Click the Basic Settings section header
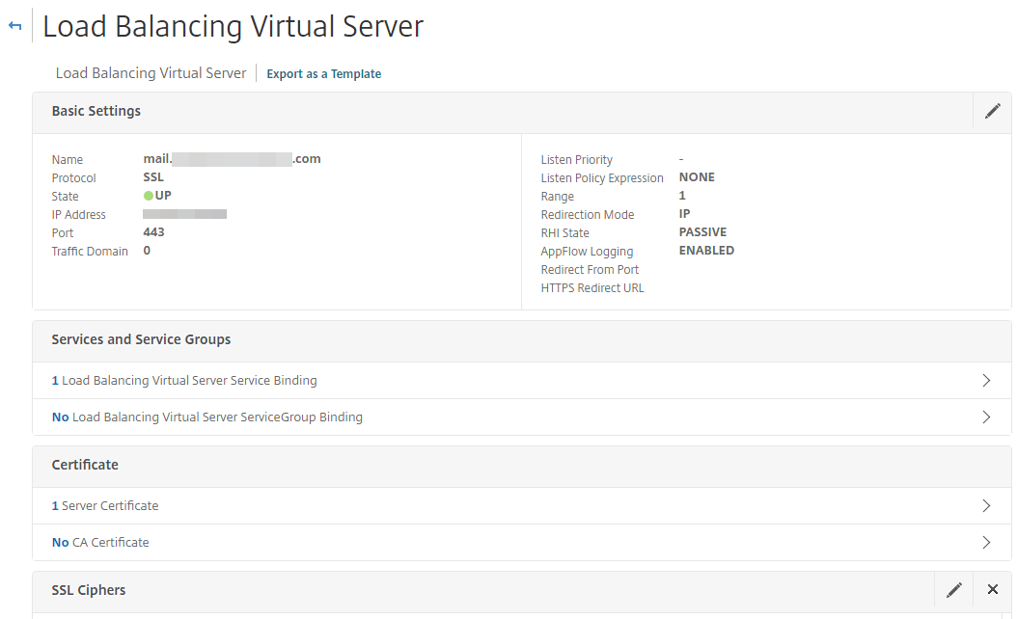 click(x=96, y=112)
